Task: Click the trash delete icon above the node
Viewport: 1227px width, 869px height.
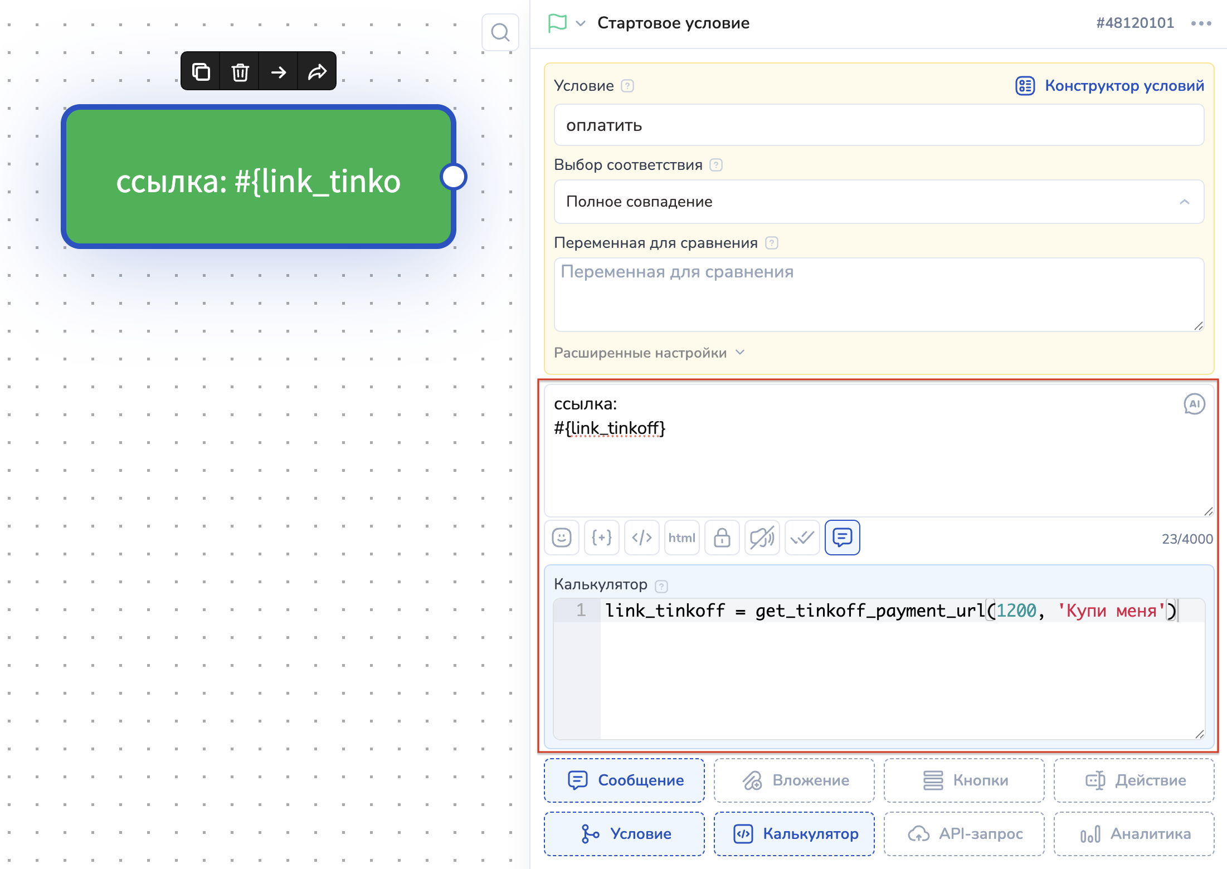Action: tap(240, 72)
